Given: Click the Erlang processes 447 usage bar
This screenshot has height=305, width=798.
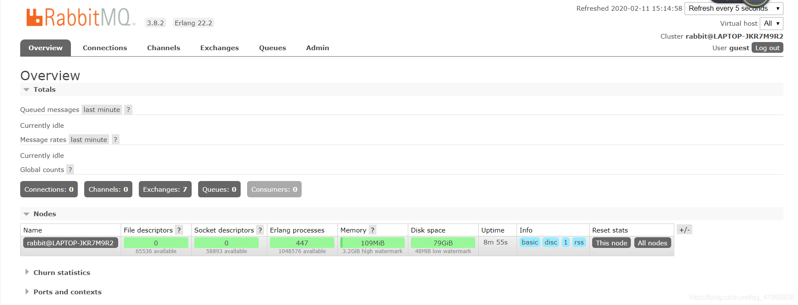Looking at the screenshot, I should click(x=302, y=243).
